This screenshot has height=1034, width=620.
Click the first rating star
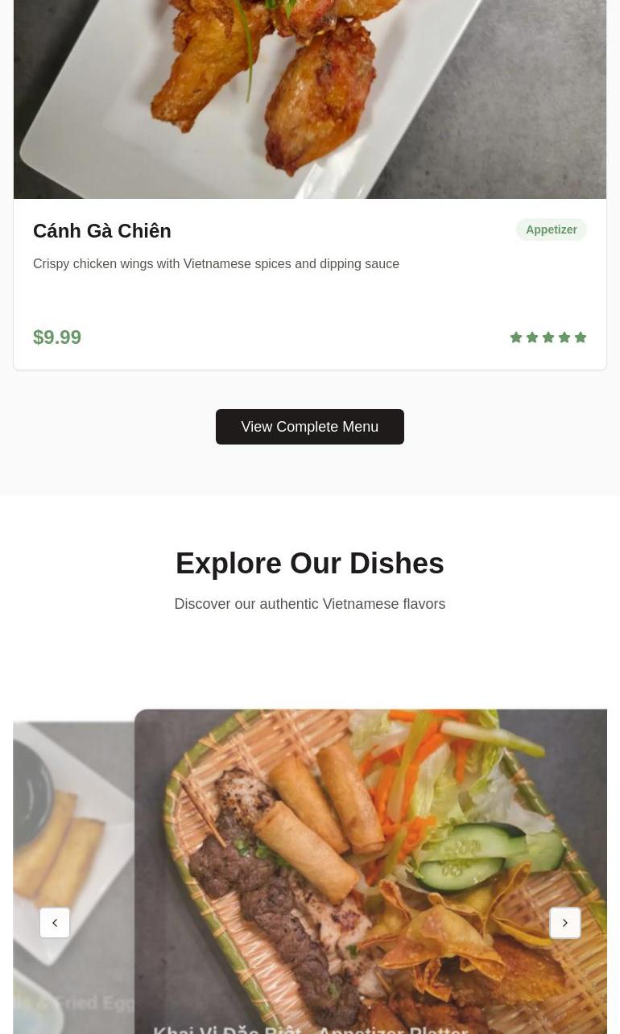[516, 337]
